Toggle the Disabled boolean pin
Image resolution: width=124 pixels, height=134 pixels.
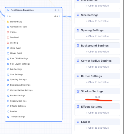8,37
